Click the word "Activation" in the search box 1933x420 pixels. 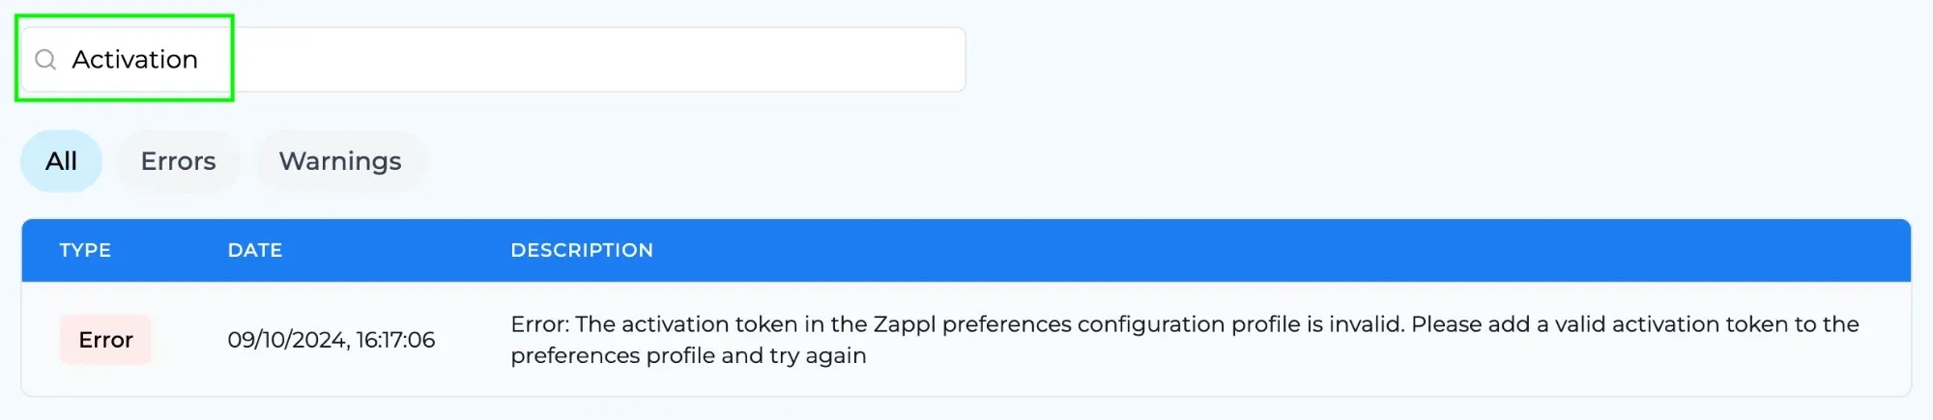pos(134,60)
